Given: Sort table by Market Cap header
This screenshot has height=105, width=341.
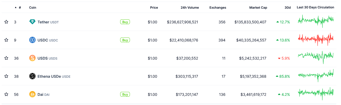Looking at the screenshot, I should 258,8.
